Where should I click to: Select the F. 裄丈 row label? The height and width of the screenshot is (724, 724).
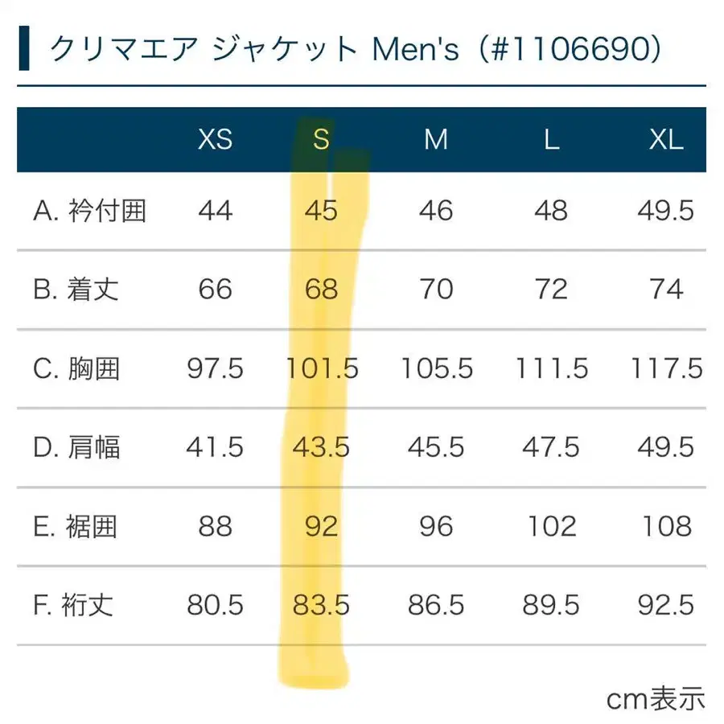tap(76, 605)
